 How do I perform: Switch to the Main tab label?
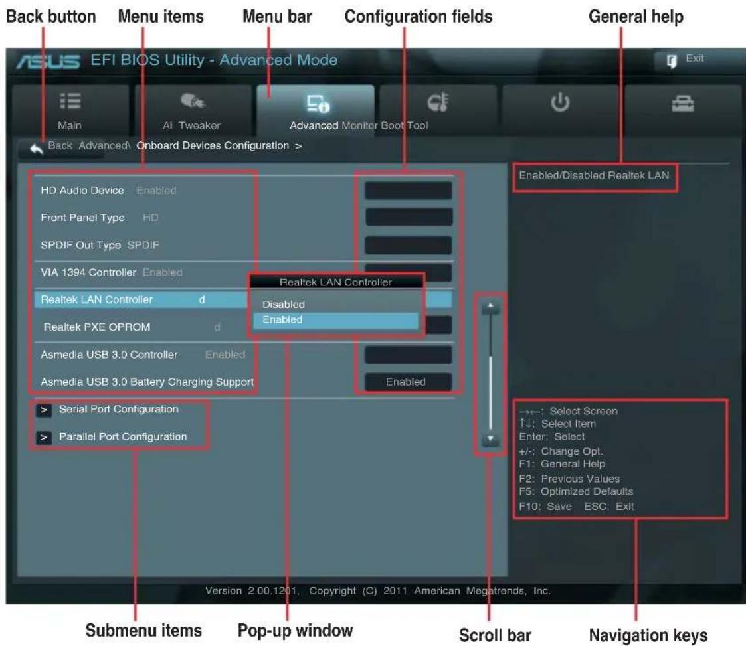click(70, 125)
